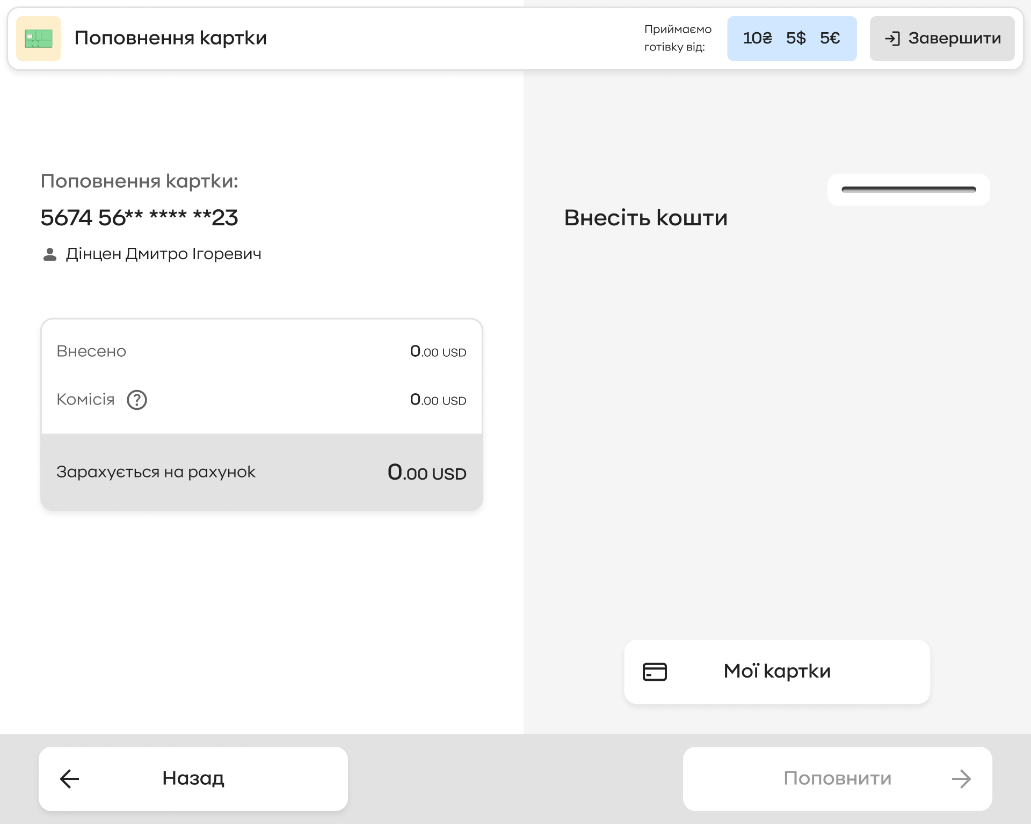
Task: Click the user profile icon beside Дінцен Дмитро
Action: pyautogui.click(x=50, y=254)
